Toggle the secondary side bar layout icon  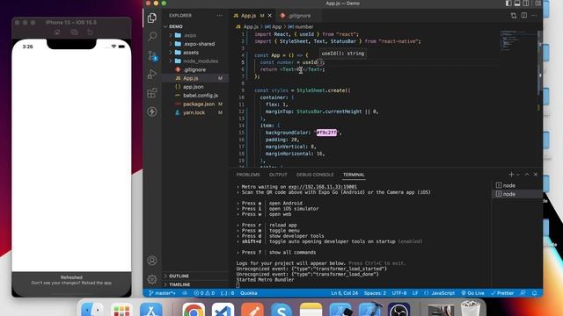pos(526,4)
